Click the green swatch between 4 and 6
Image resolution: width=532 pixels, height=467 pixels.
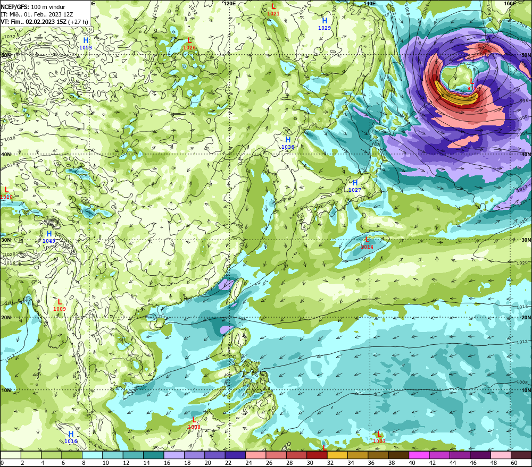pos(52,455)
